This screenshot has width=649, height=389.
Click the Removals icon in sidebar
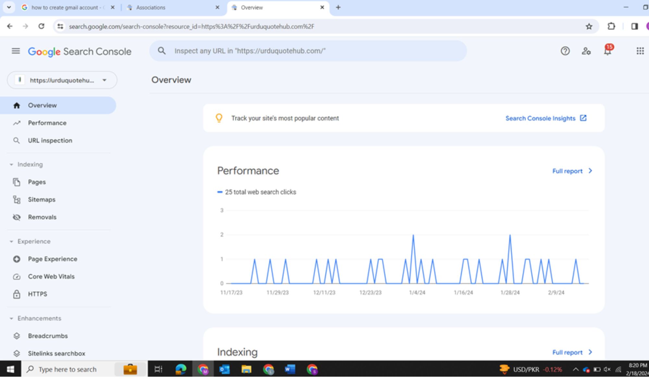pos(17,217)
